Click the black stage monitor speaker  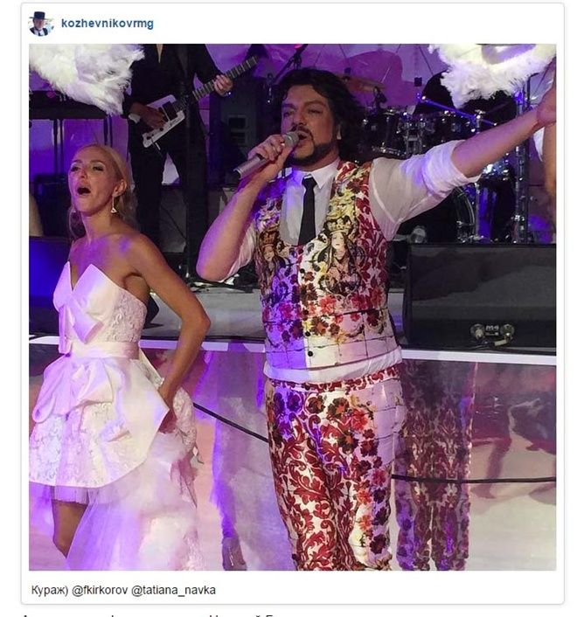[x=479, y=295]
